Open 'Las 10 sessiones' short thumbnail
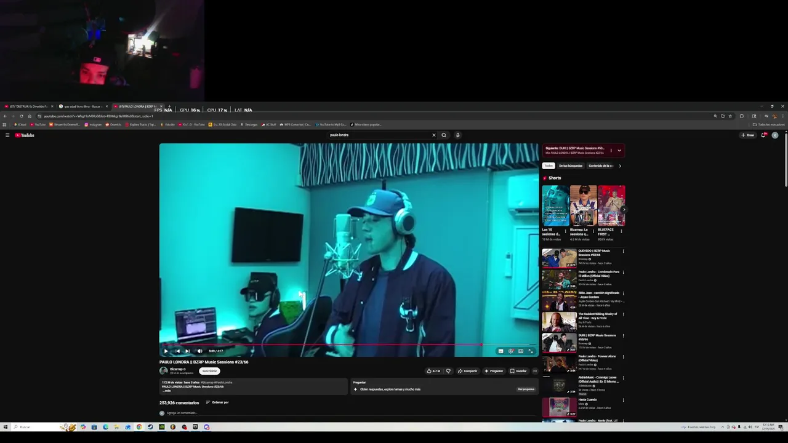 tap(555, 206)
